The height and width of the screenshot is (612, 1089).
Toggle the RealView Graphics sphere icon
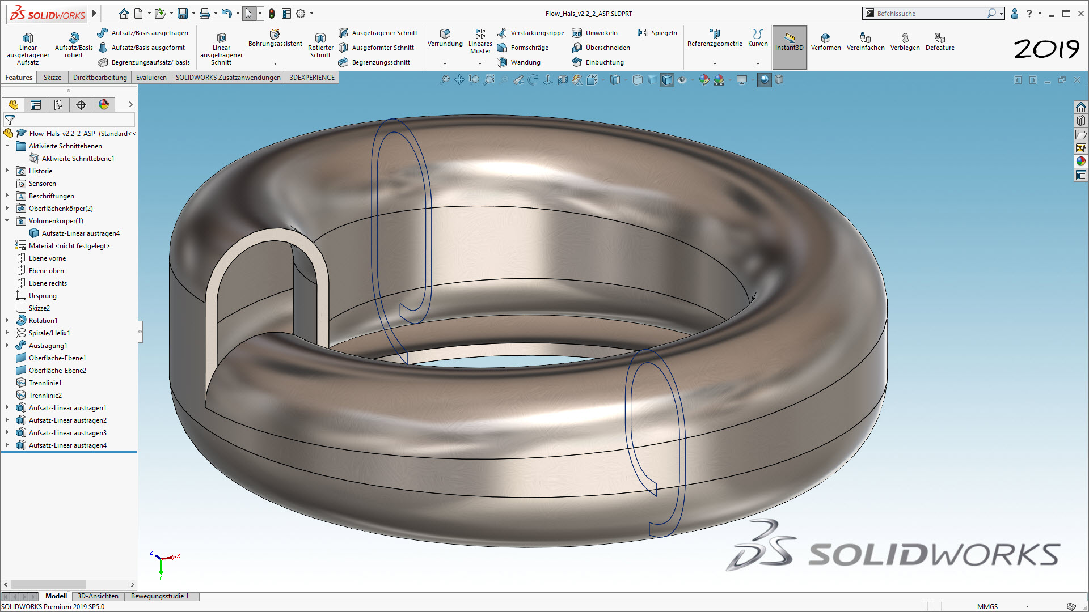(x=765, y=80)
